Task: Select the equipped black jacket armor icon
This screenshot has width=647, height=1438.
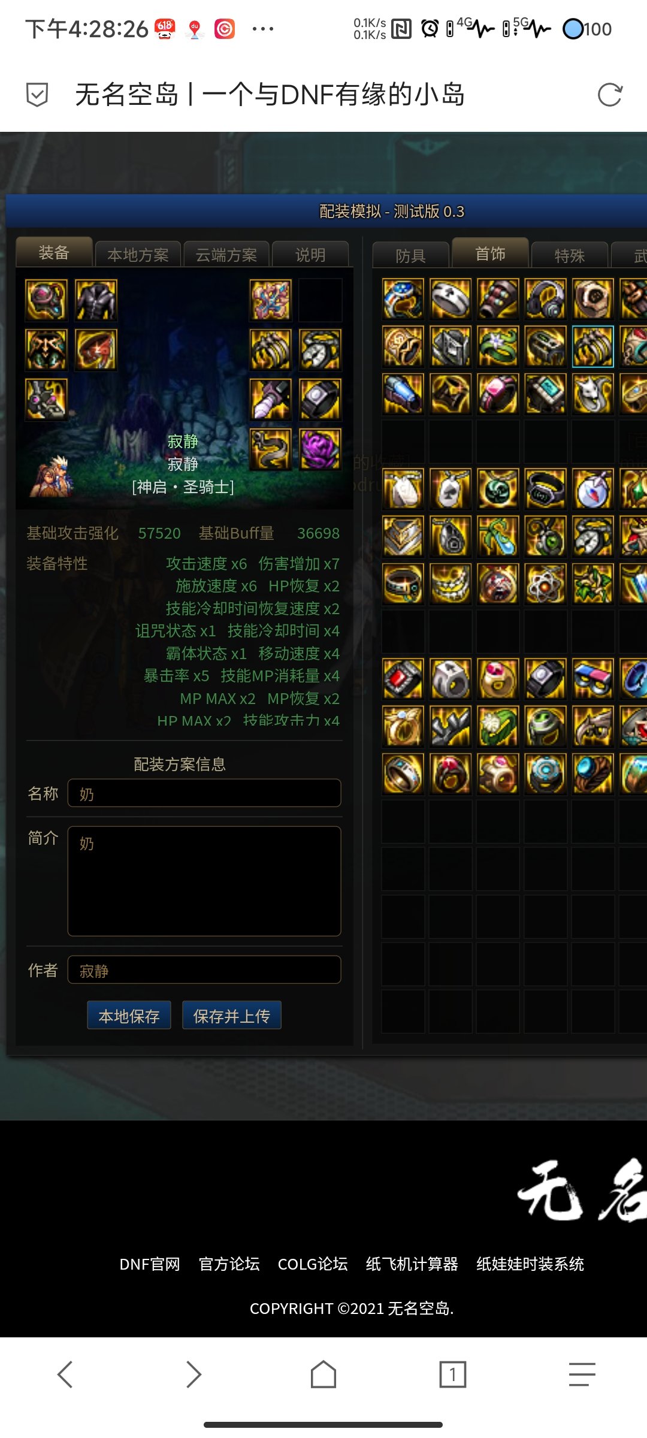Action: coord(96,300)
